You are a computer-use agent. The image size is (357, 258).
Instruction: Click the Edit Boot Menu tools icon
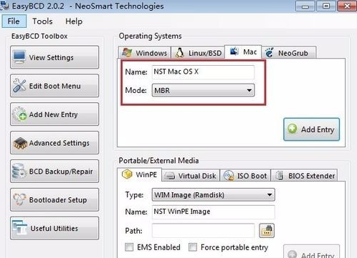click(19, 86)
